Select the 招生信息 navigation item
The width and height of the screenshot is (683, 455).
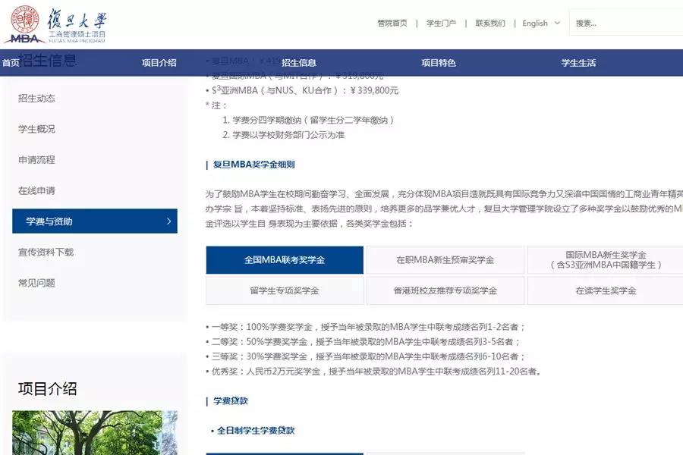pos(299,63)
